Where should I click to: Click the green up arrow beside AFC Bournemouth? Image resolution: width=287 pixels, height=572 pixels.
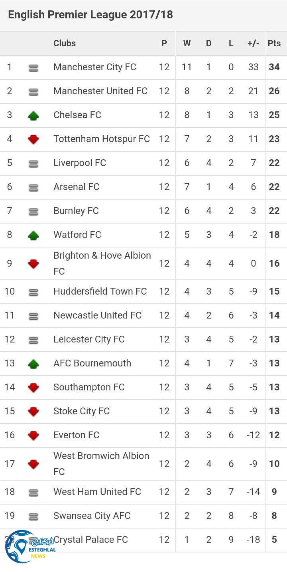pos(33,364)
